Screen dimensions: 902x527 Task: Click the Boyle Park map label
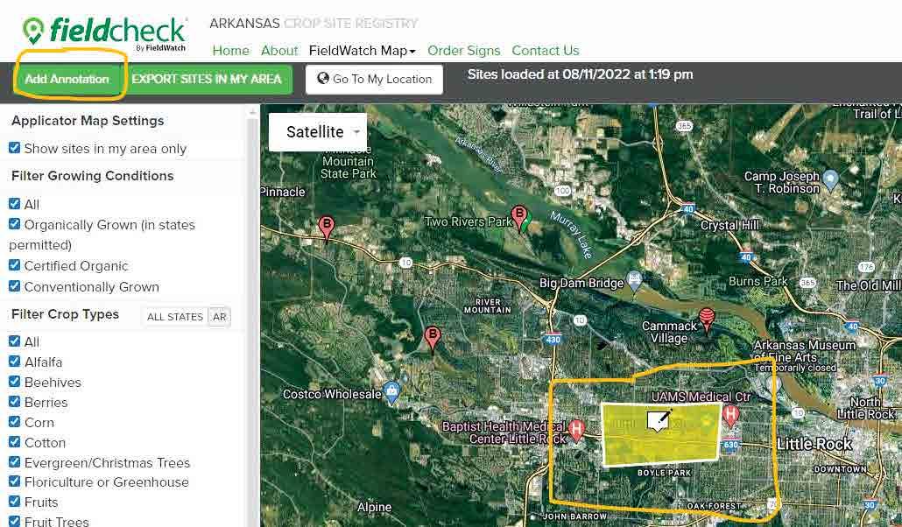click(x=664, y=473)
